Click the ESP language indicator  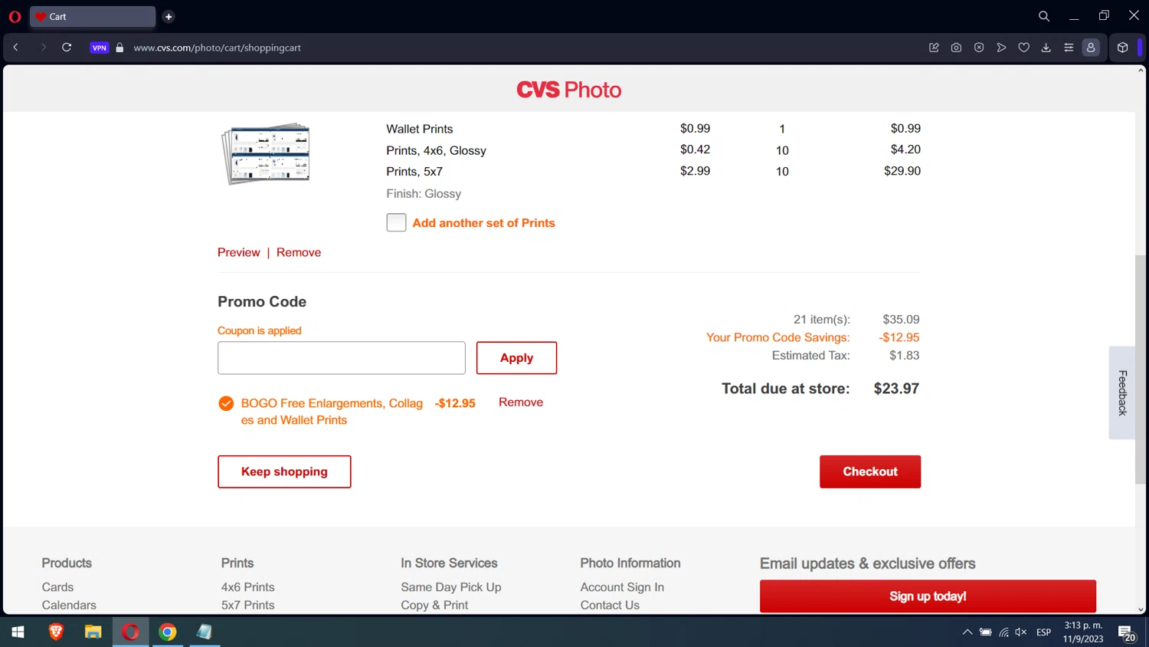[1043, 632]
